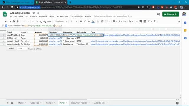Viewport: 189px width, 106px height.
Task: Switch to App: Logins sheet tab
Action: [100, 103]
